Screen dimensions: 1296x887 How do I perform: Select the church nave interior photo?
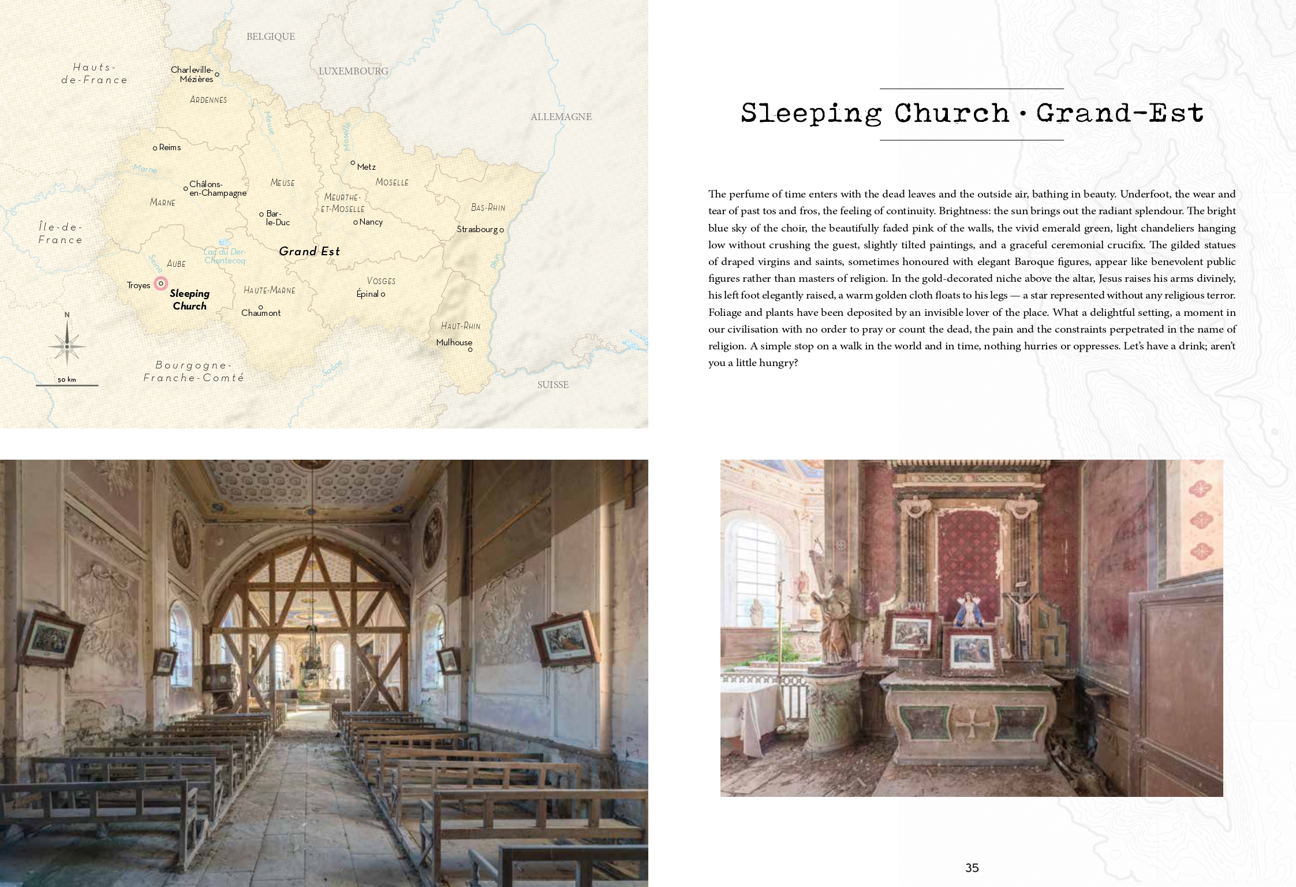(x=323, y=673)
